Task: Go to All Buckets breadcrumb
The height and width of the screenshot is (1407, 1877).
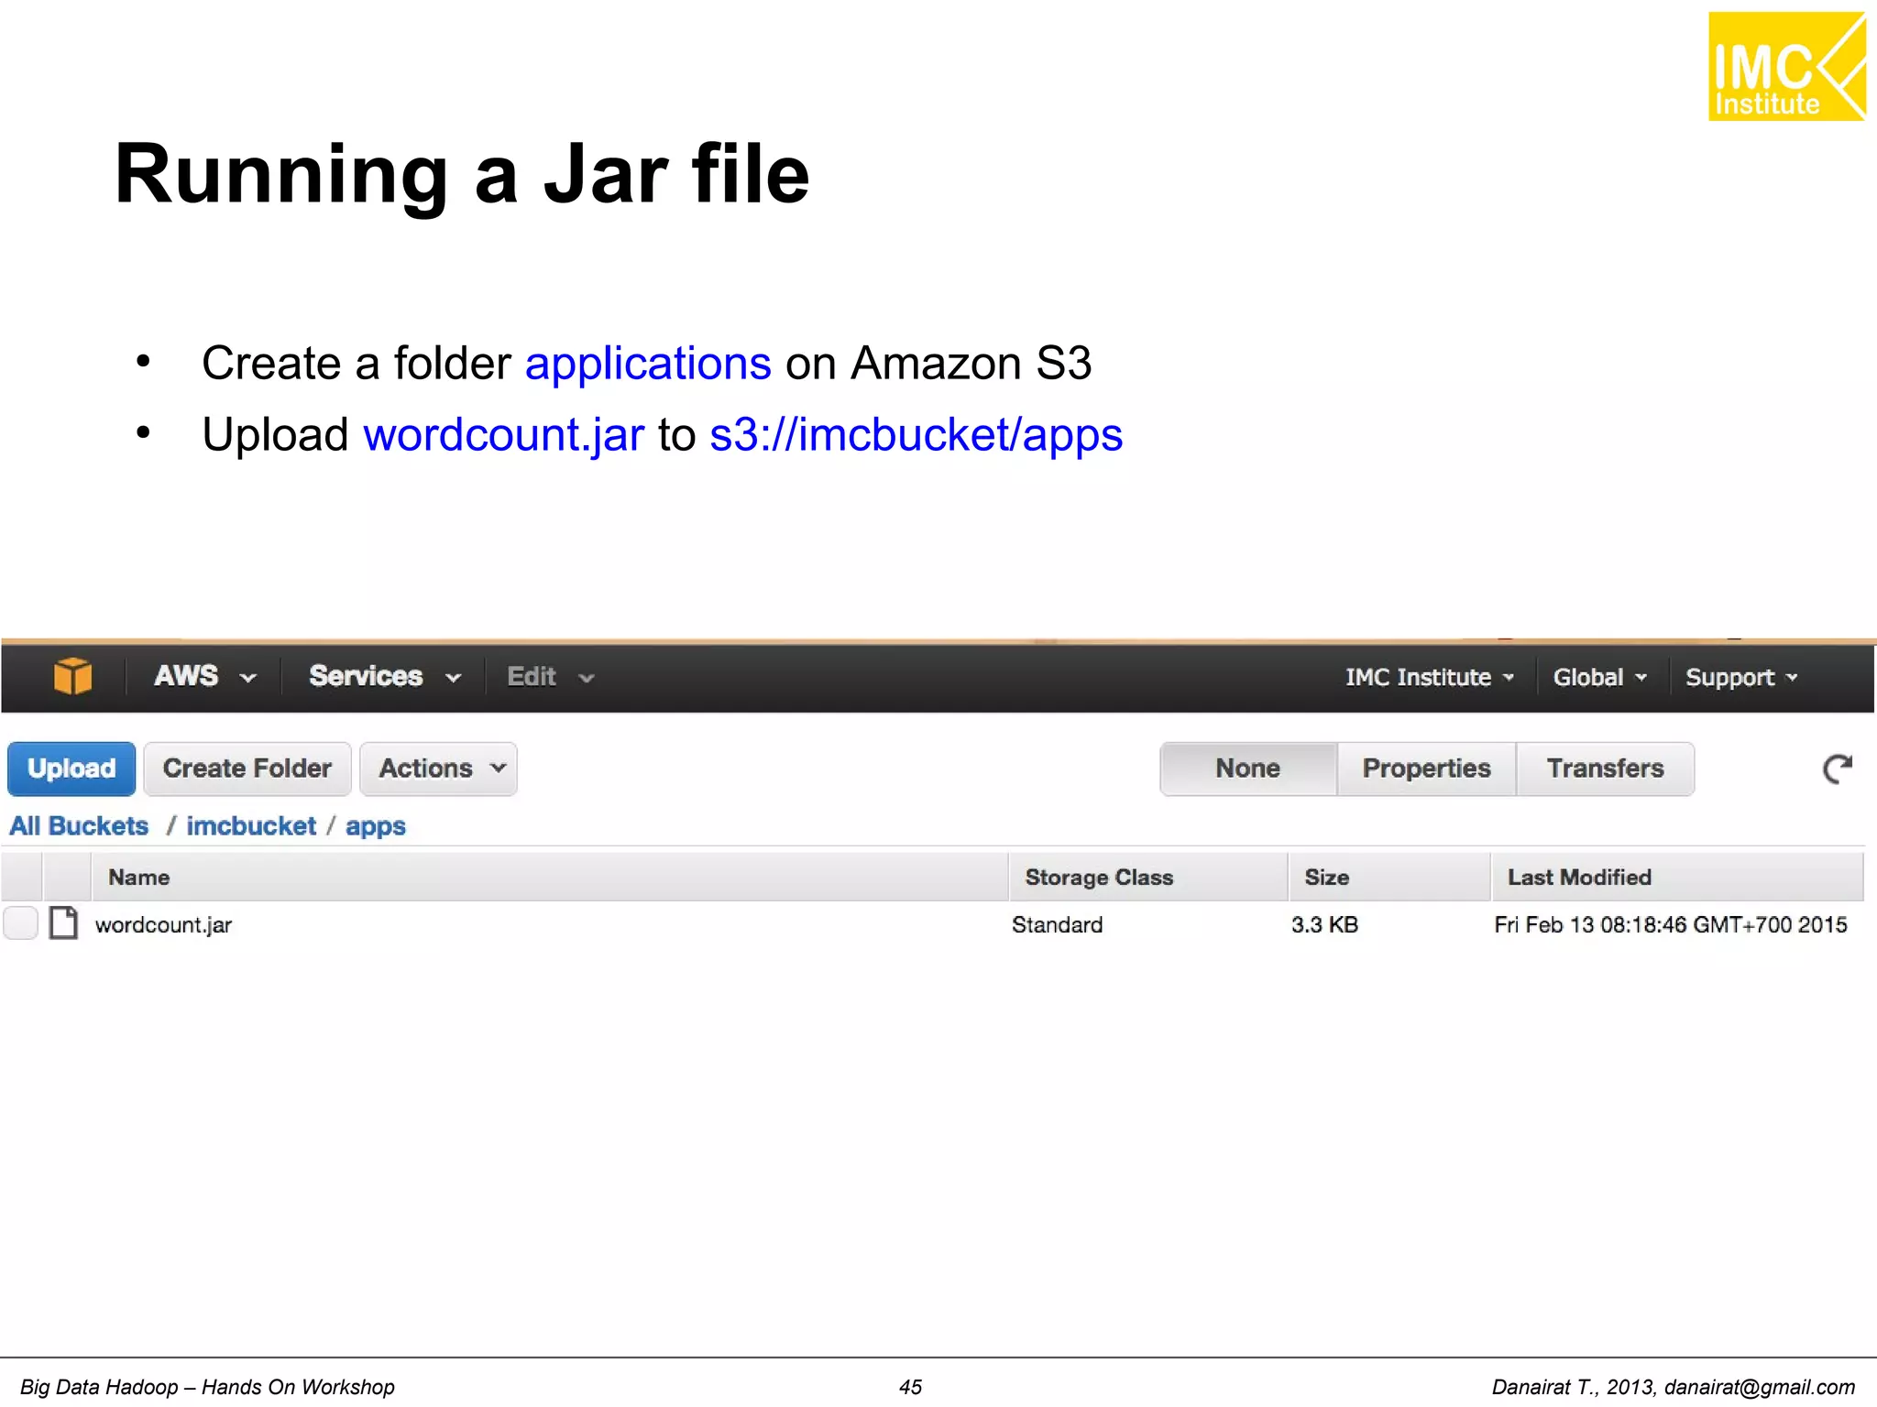Action: 79,826
